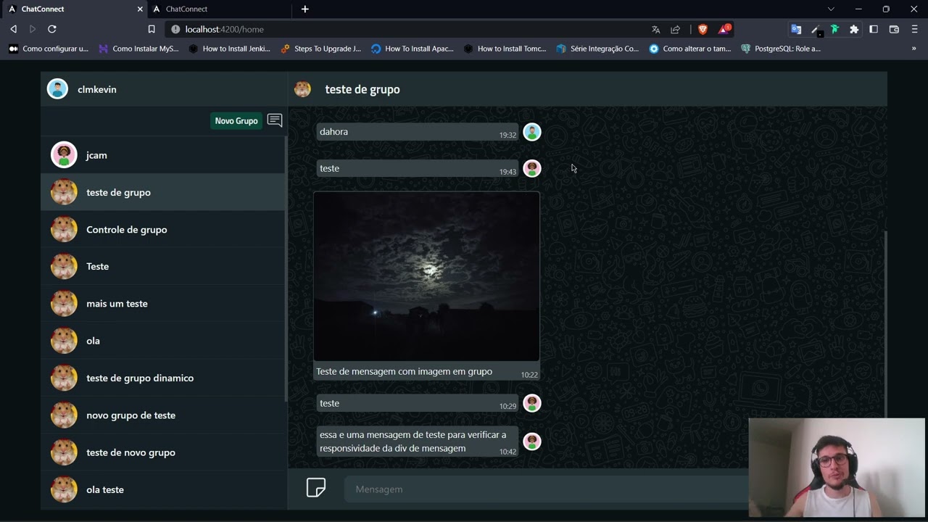The image size is (928, 522).
Task: Open the ola teste group
Action: coord(164,489)
